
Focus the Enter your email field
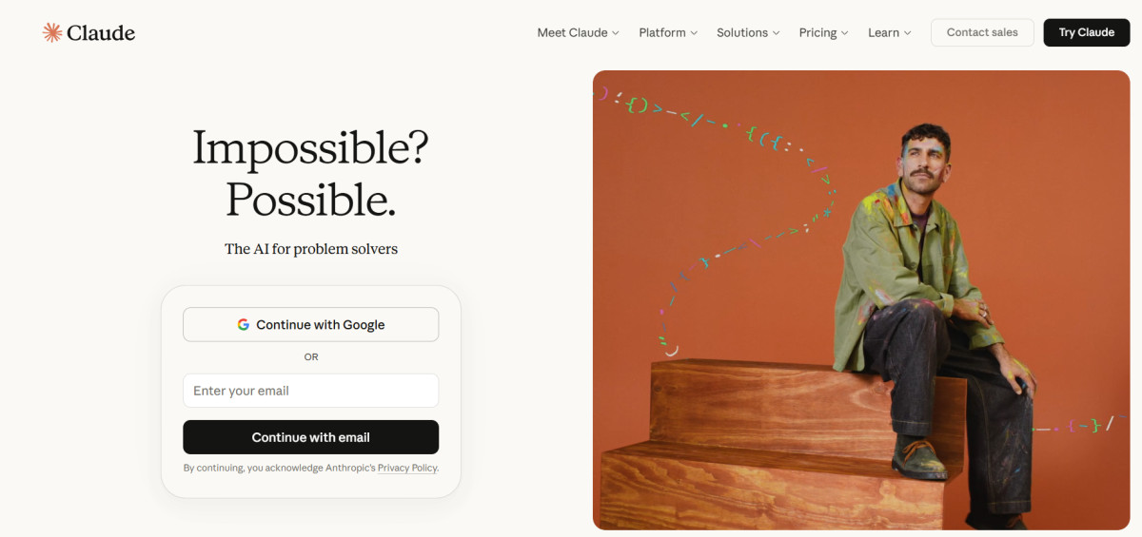(x=310, y=391)
